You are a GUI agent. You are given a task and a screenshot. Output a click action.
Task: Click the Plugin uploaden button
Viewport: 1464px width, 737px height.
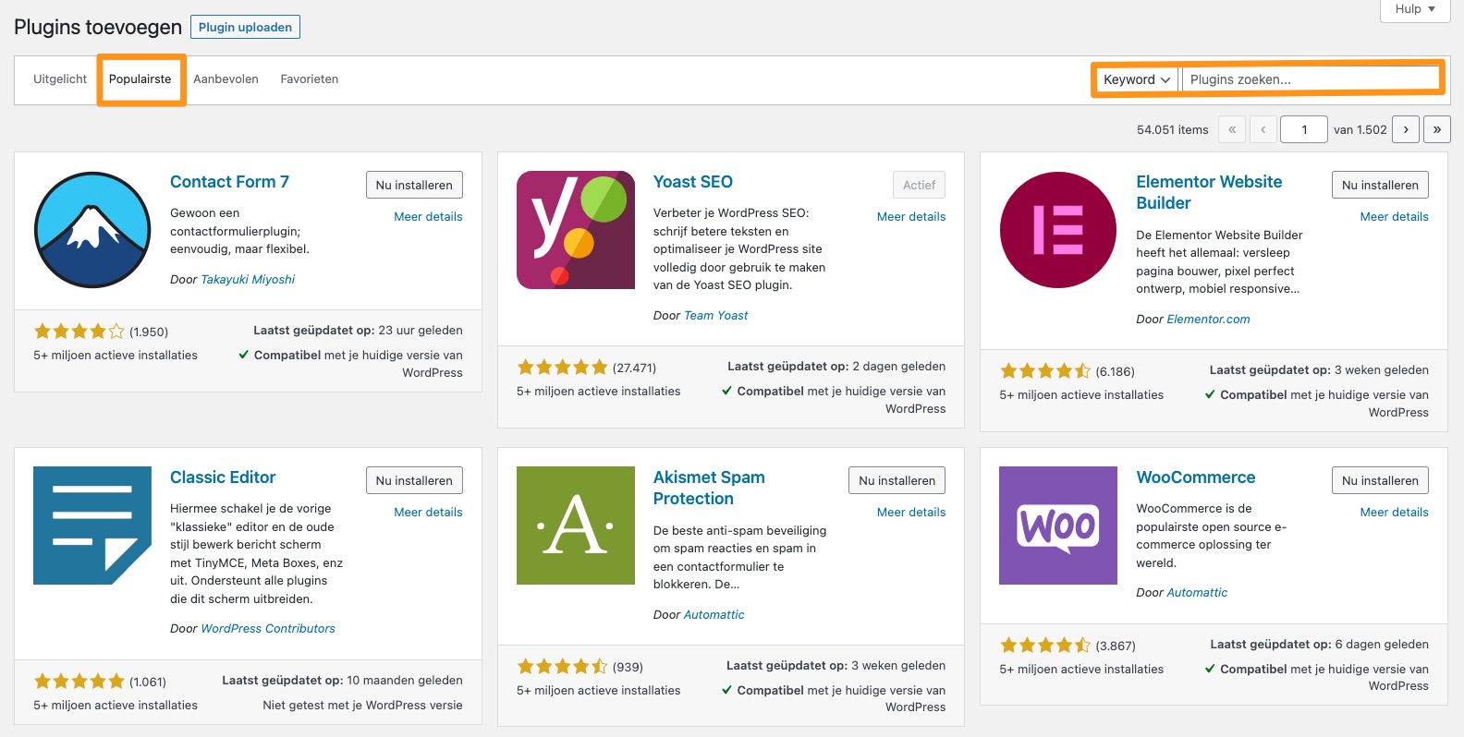(x=245, y=27)
